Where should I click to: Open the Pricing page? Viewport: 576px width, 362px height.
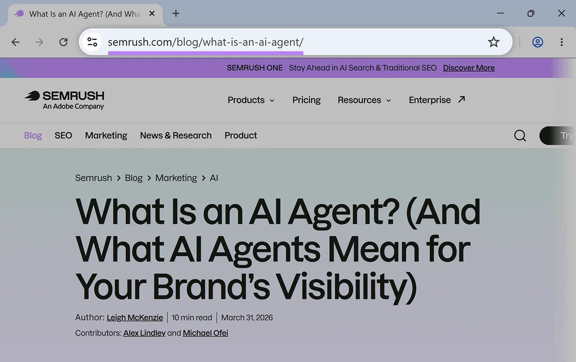[306, 100]
